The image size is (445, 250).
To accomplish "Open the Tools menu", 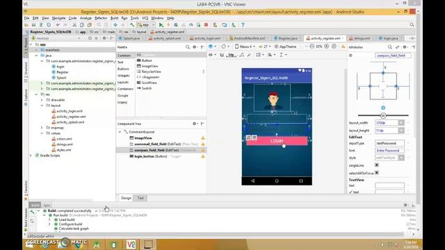I will point(134,18).
